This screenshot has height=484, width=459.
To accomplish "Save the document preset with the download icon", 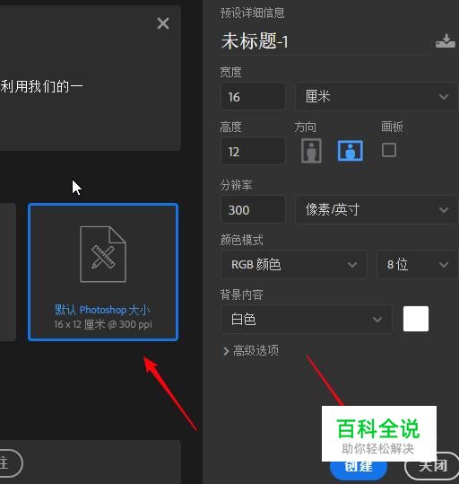I will (446, 41).
